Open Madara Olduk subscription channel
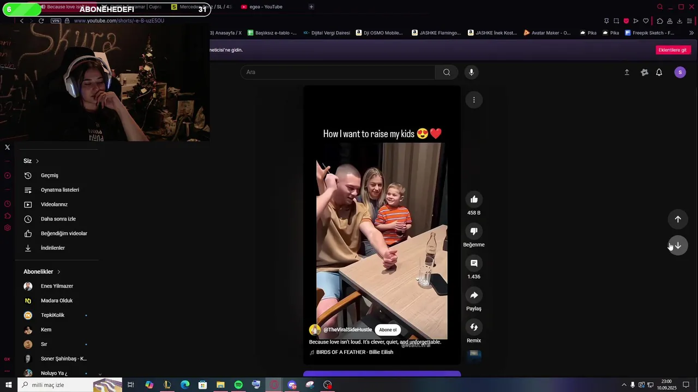The width and height of the screenshot is (698, 392). (x=57, y=301)
